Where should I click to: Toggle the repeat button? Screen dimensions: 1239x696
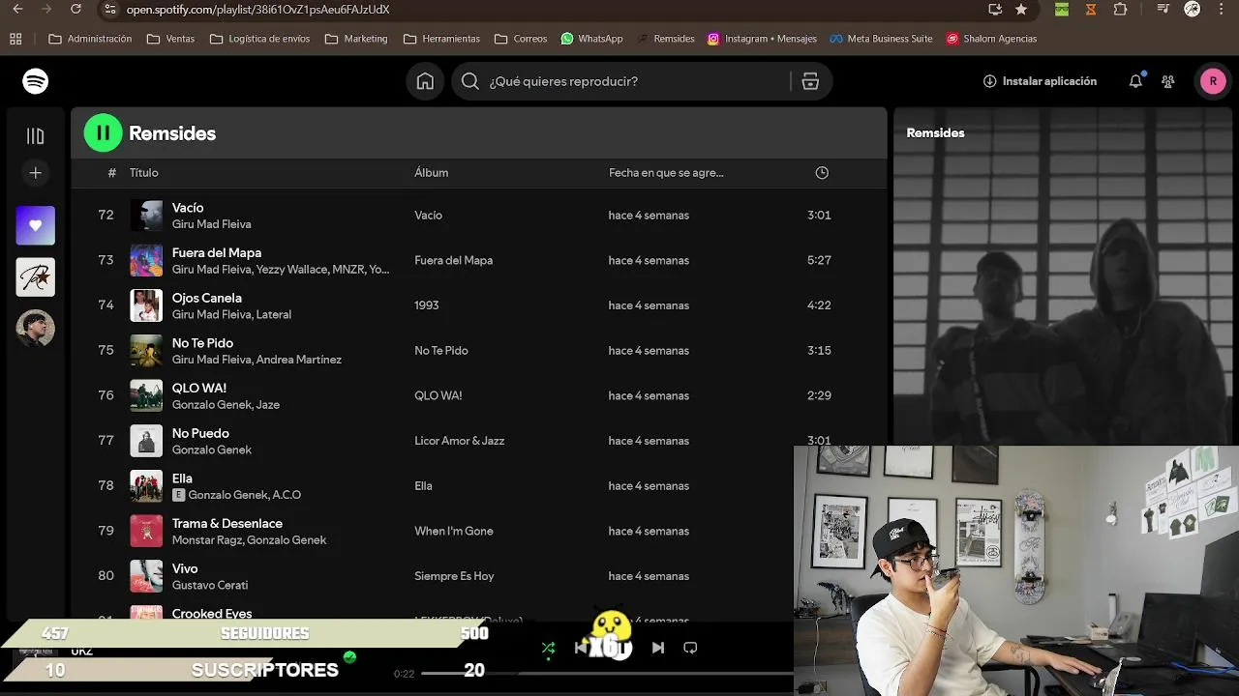[690, 648]
